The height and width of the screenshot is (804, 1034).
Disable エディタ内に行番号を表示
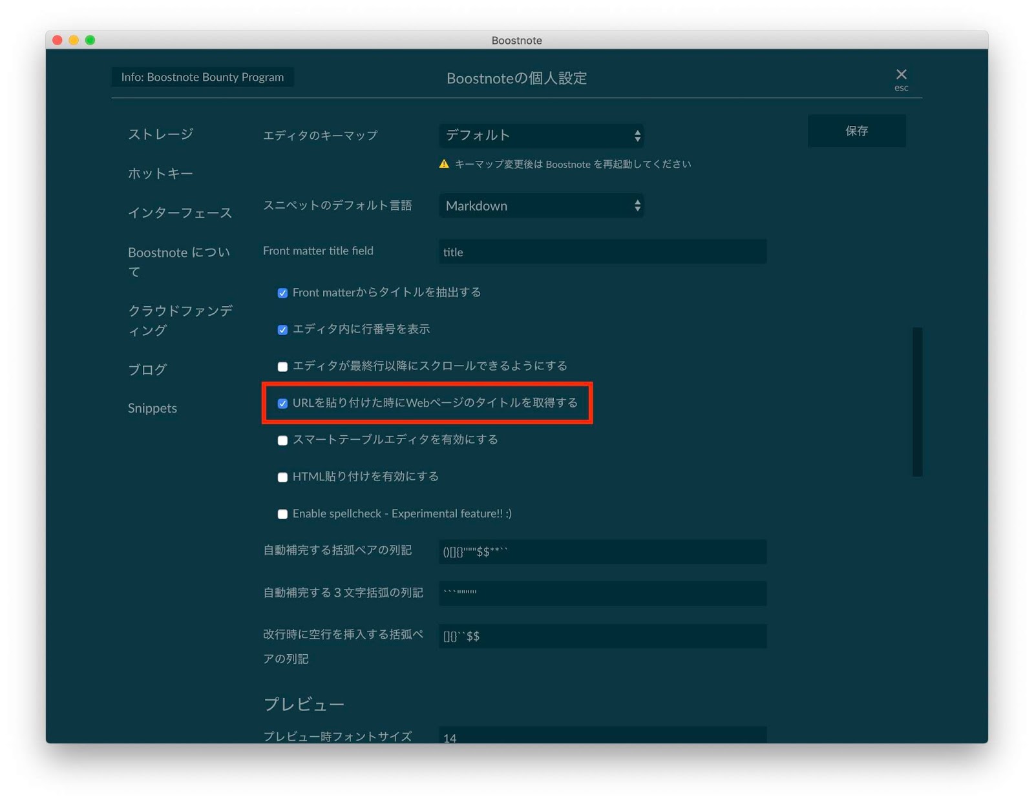tap(282, 329)
